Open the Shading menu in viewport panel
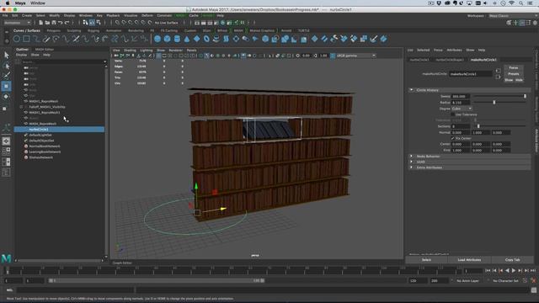Screen dimensions: 539x303 click(130, 50)
